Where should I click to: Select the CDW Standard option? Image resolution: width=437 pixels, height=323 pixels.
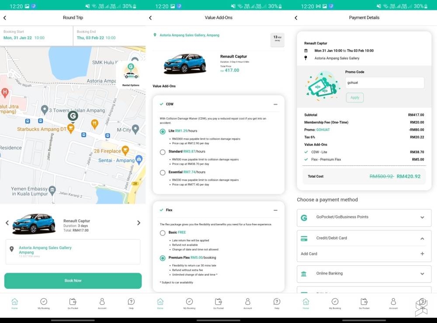[x=163, y=152]
